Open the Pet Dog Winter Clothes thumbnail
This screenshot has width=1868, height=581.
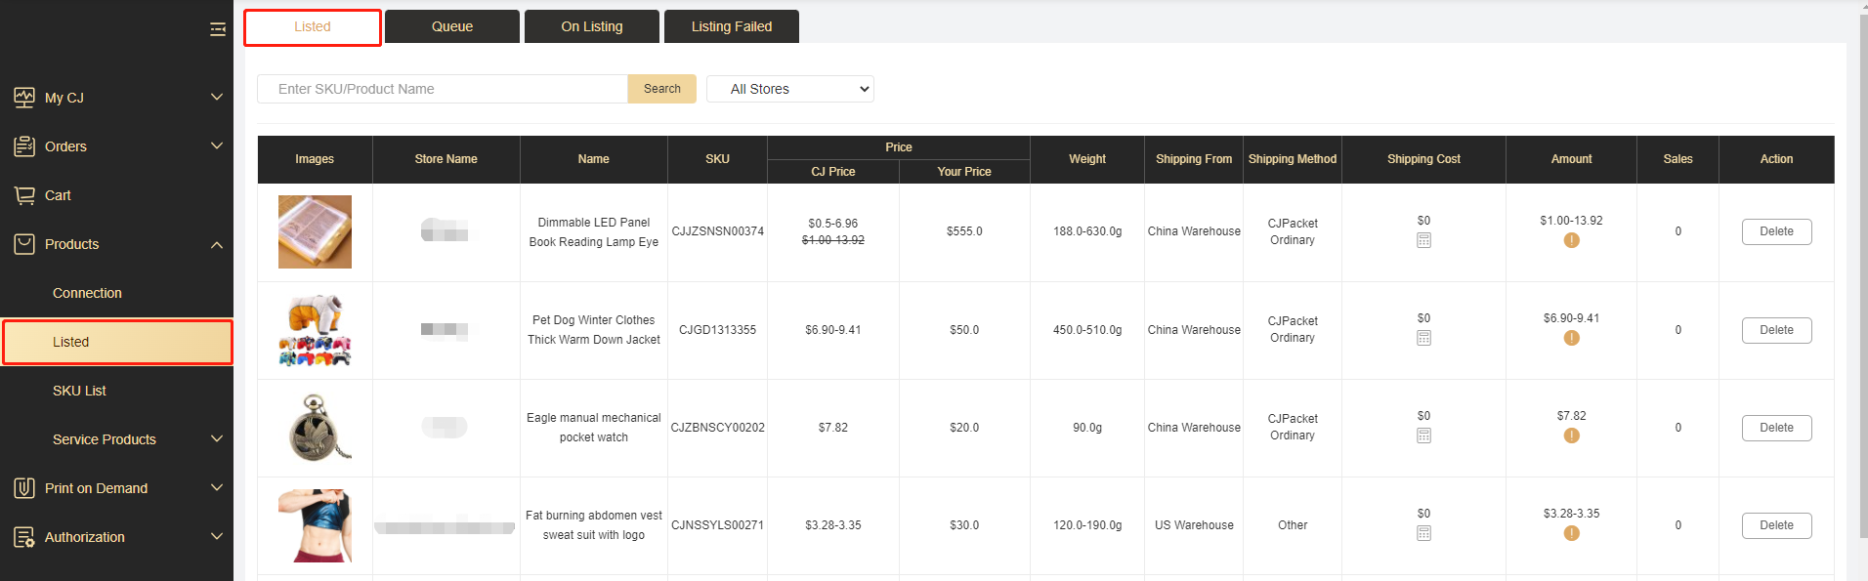(315, 330)
